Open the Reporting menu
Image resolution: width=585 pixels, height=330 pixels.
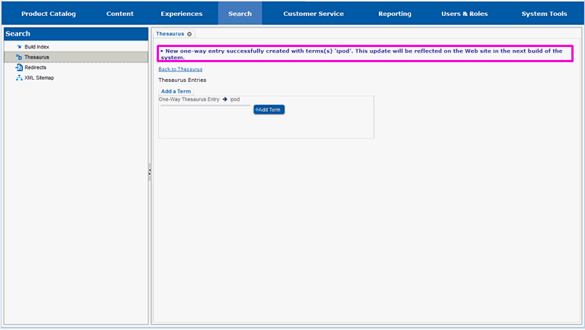click(x=395, y=14)
